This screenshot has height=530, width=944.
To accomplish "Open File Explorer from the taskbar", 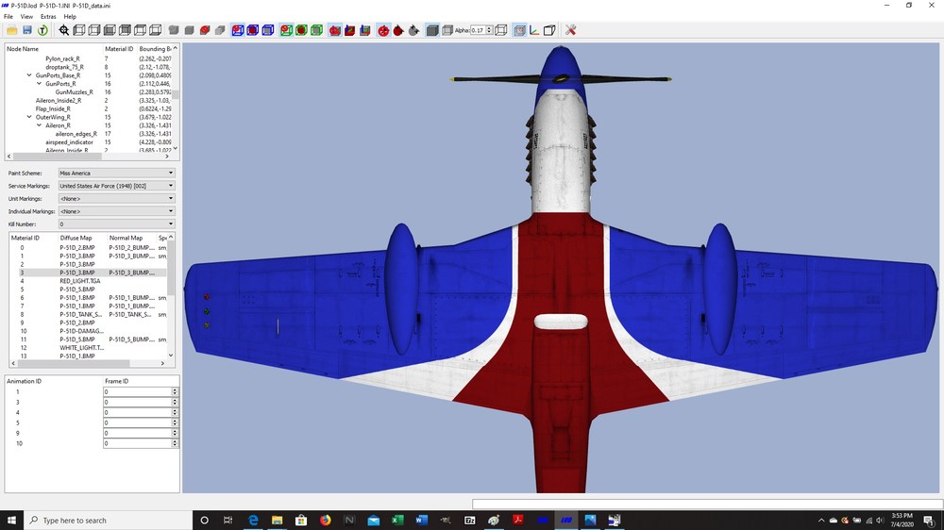I will (x=277, y=520).
